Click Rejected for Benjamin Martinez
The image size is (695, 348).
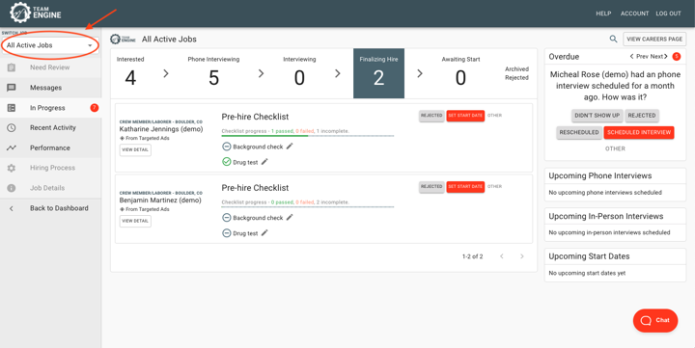pos(431,187)
